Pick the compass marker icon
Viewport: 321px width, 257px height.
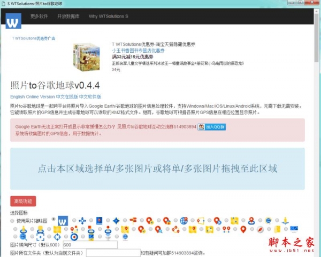pos(260,230)
